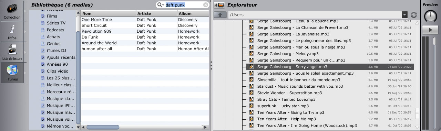Refresh the Explorateur file list
Image resolution: width=441 pixels, height=131 pixels.
click(414, 15)
